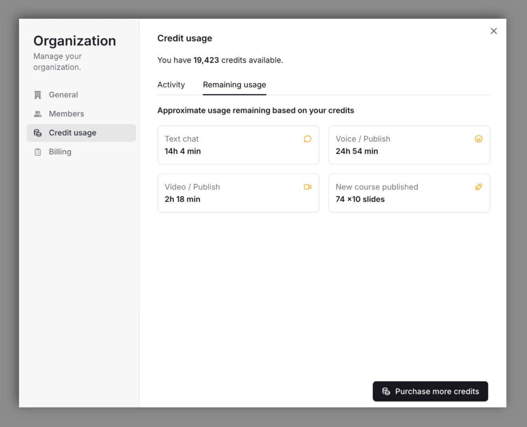Open the Billing section
527x427 pixels.
[60, 152]
